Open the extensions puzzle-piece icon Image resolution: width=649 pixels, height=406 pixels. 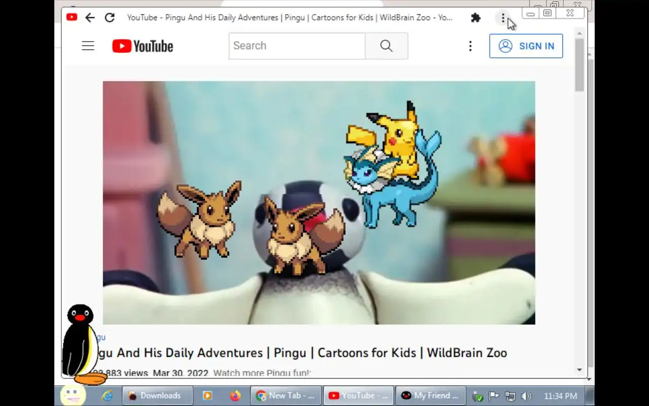tap(476, 18)
